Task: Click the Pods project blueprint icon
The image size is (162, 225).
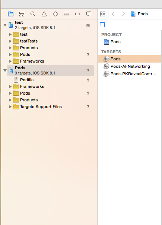Action: tap(107, 42)
